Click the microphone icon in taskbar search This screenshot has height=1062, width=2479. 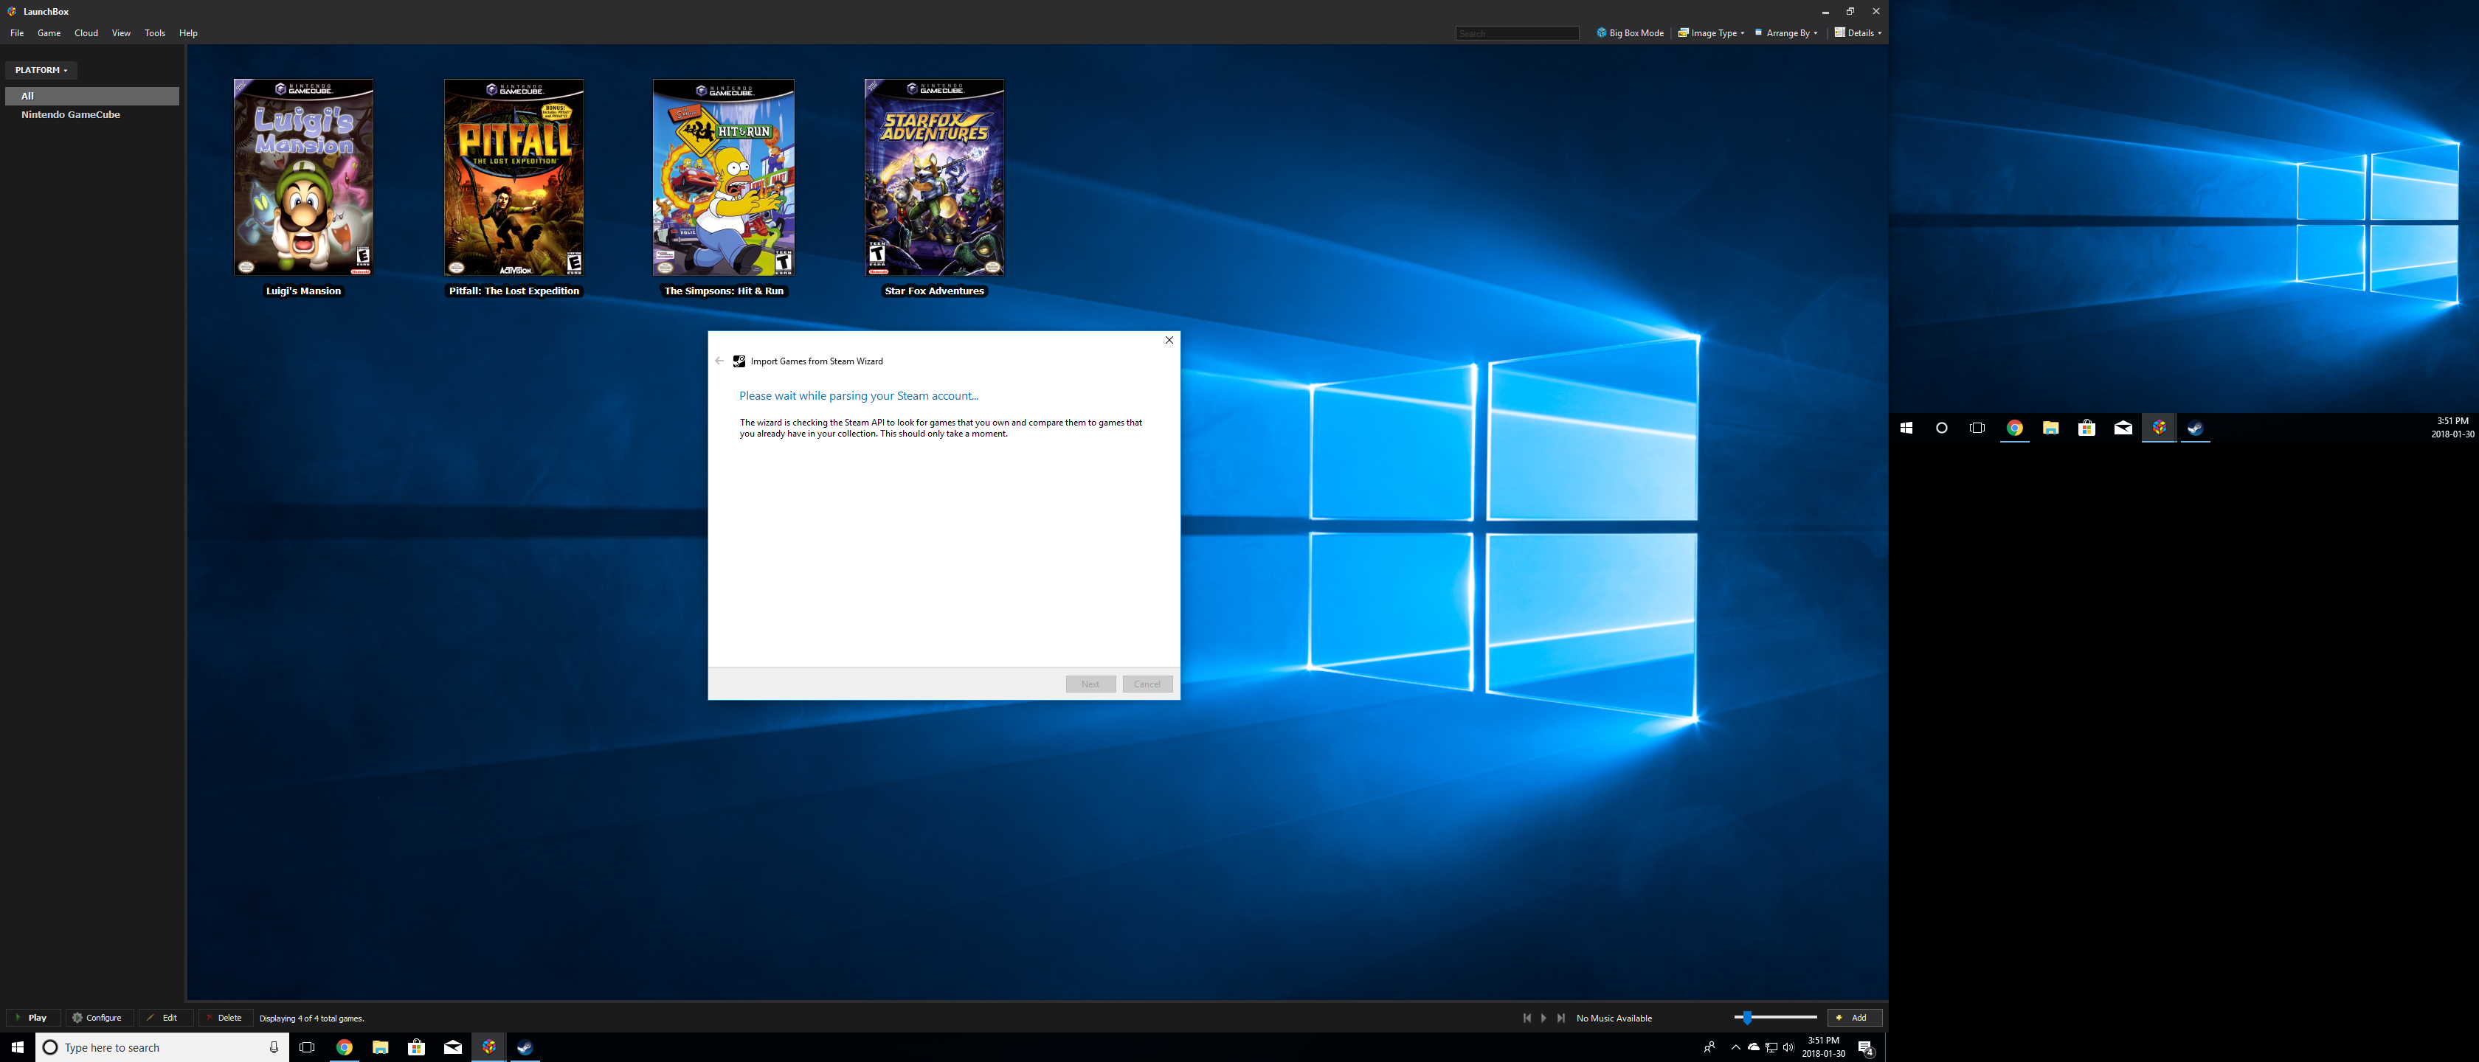(274, 1047)
